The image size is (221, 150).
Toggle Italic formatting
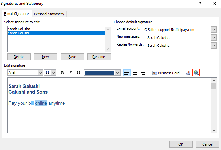coord(70,73)
